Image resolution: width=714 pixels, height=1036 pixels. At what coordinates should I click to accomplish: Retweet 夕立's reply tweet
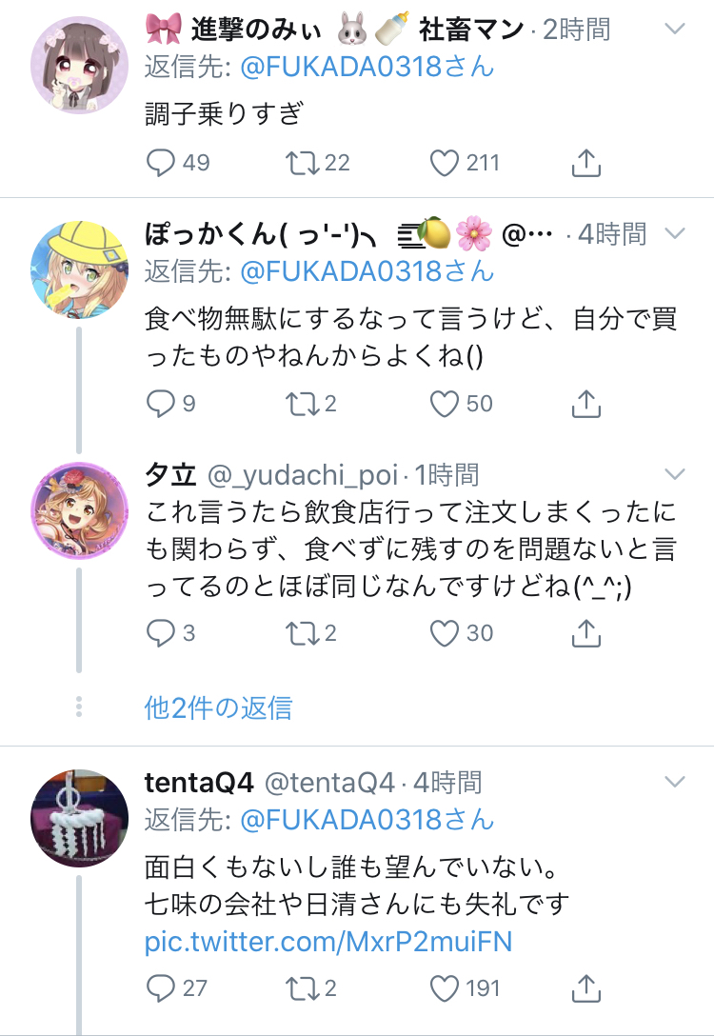(x=303, y=632)
